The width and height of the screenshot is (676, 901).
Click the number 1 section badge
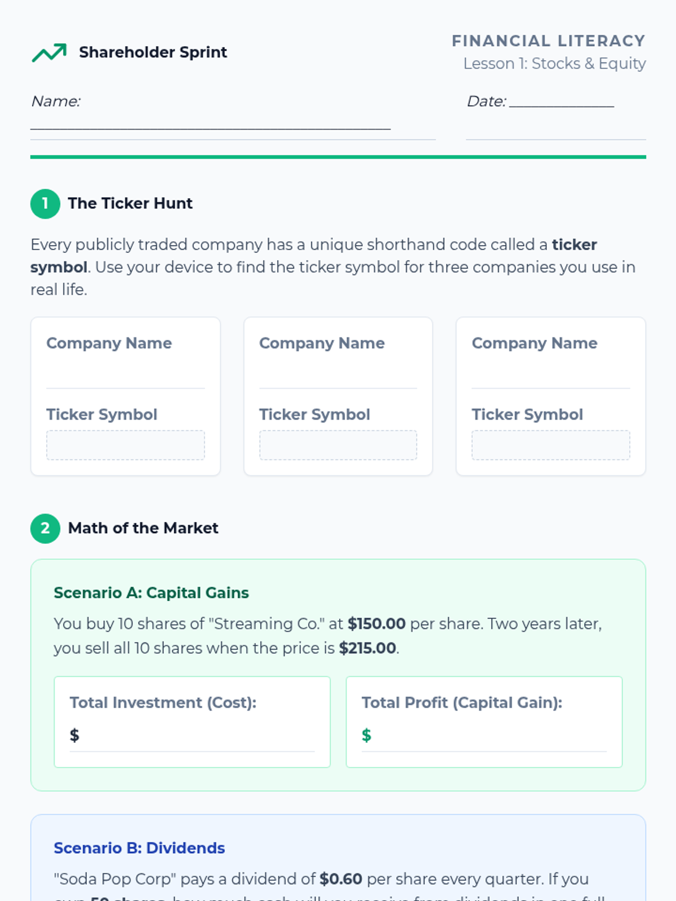coord(45,203)
